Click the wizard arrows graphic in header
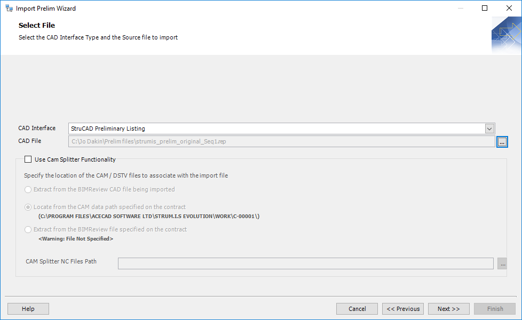This screenshot has height=320, width=522. coord(506,35)
